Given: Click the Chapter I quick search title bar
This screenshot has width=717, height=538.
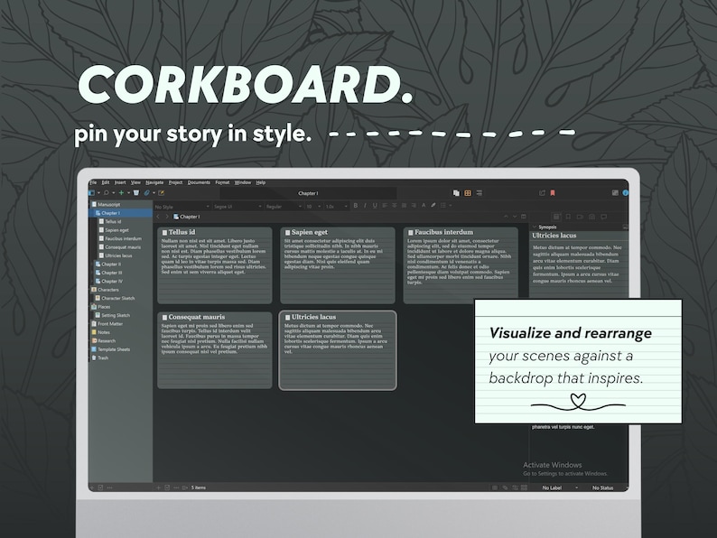Looking at the screenshot, I should click(308, 193).
